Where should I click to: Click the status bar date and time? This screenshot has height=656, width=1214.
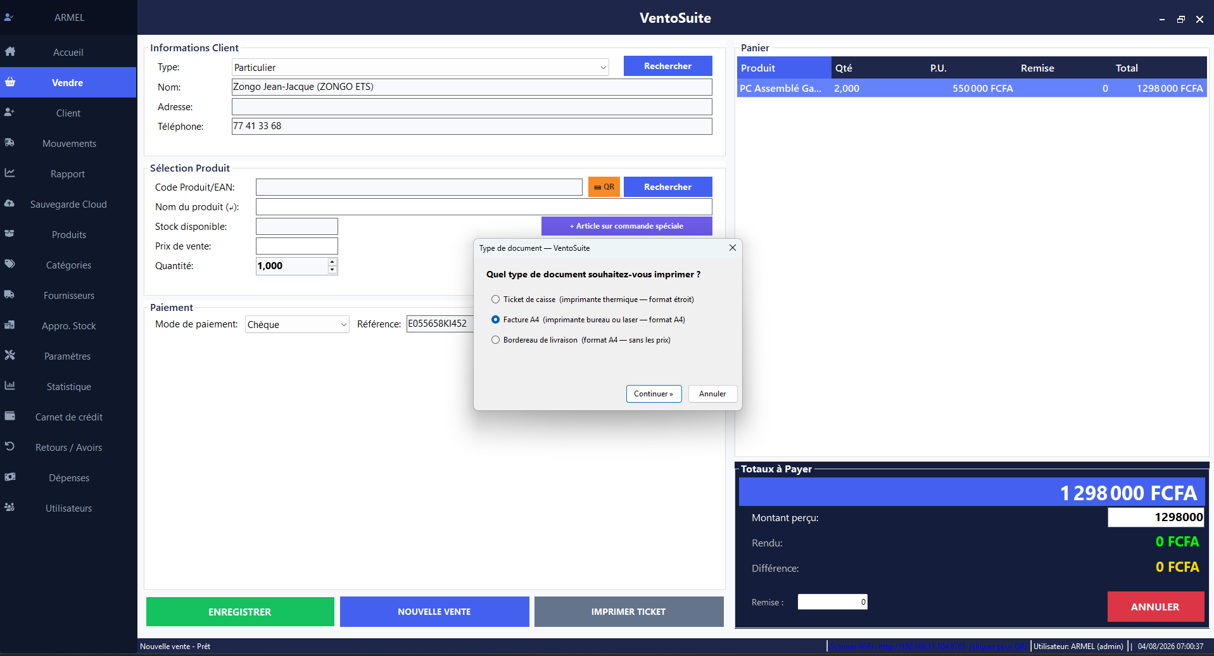[x=1170, y=647]
